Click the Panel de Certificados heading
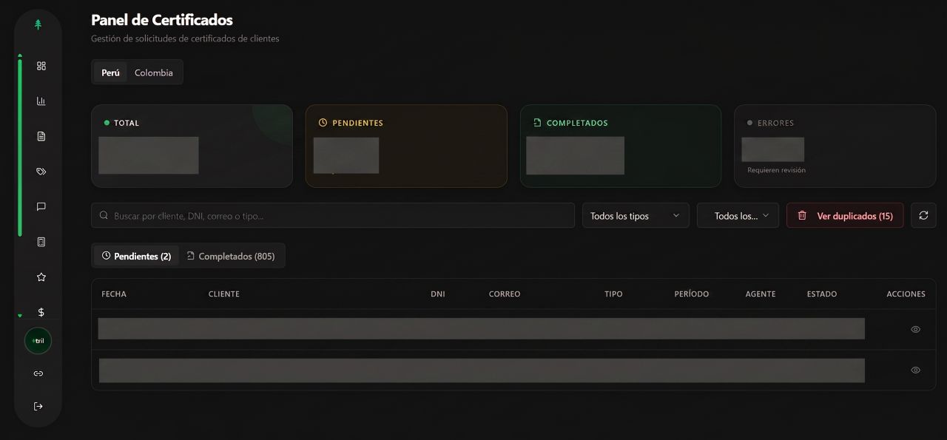 pos(162,20)
